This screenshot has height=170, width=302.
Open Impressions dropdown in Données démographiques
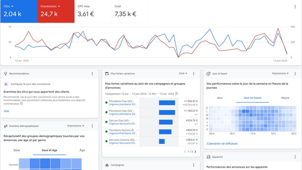[x=76, y=126]
